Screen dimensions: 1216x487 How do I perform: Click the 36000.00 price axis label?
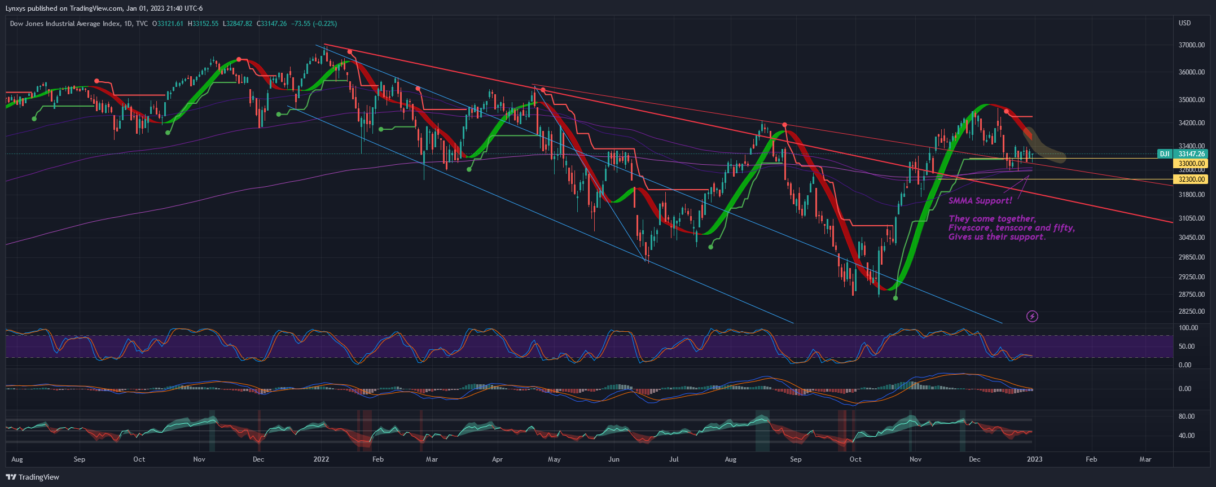point(1192,72)
